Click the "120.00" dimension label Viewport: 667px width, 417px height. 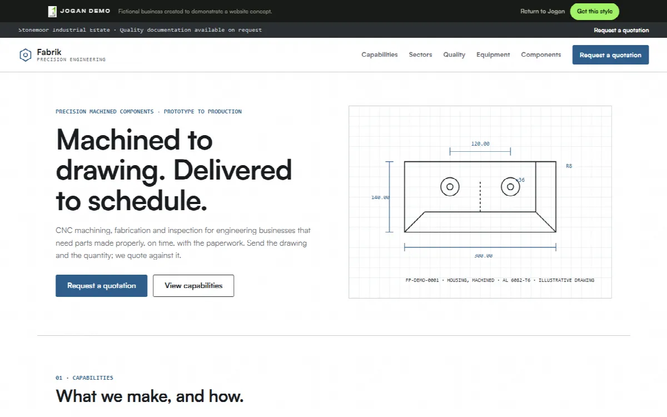pos(480,143)
